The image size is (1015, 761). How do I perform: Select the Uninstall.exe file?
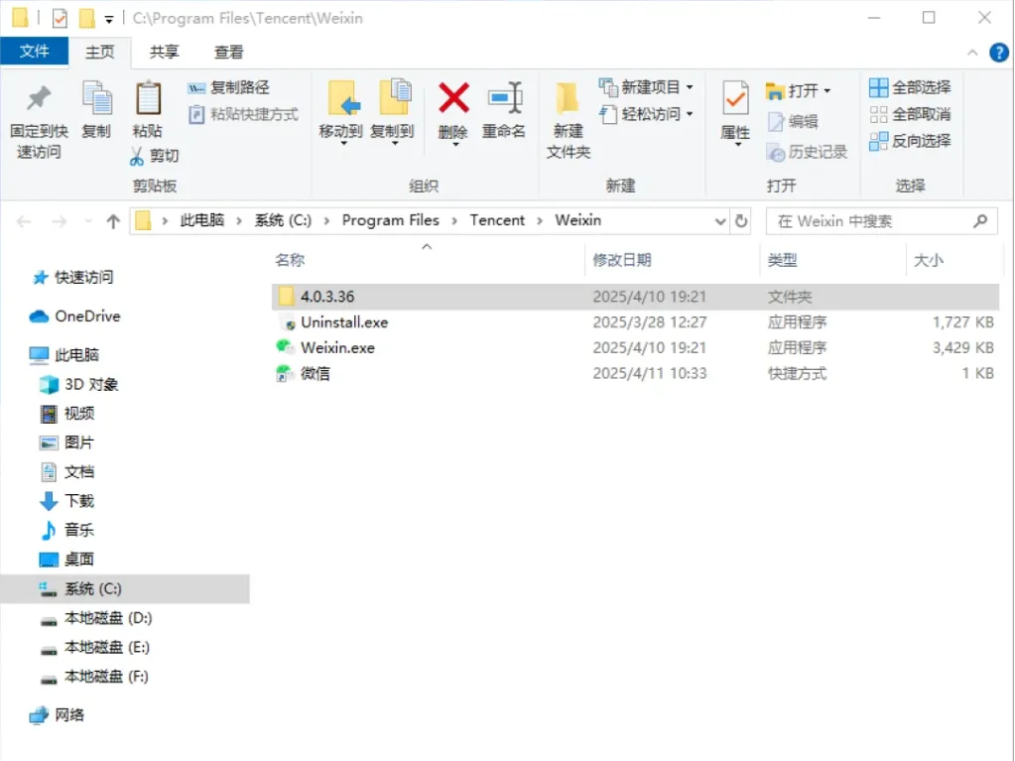635,322
